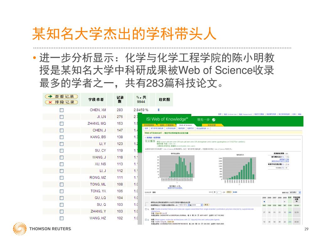
Task: Open 化学结构检索 in sub-navigation
Action: click(171, 128)
